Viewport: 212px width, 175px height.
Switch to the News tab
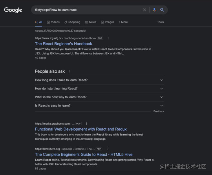coord(91,22)
